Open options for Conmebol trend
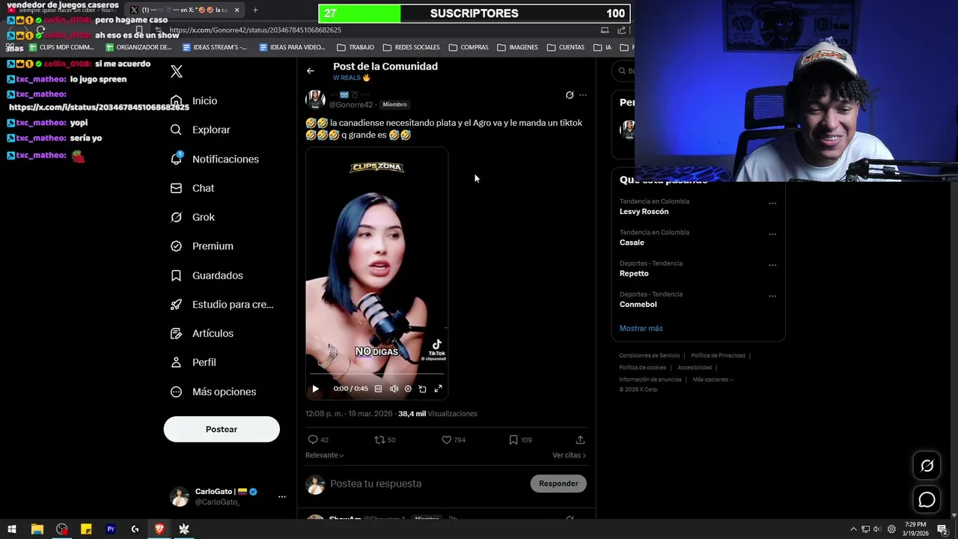This screenshot has height=539, width=958. pos(772,296)
